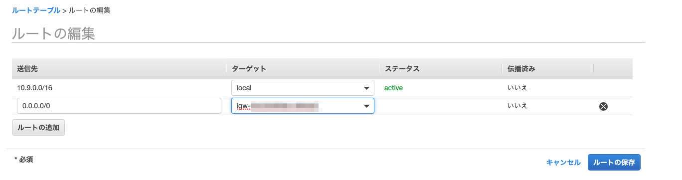The image size is (682, 180).
Task: Click the * 必須 required note
Action: pyautogui.click(x=24, y=160)
